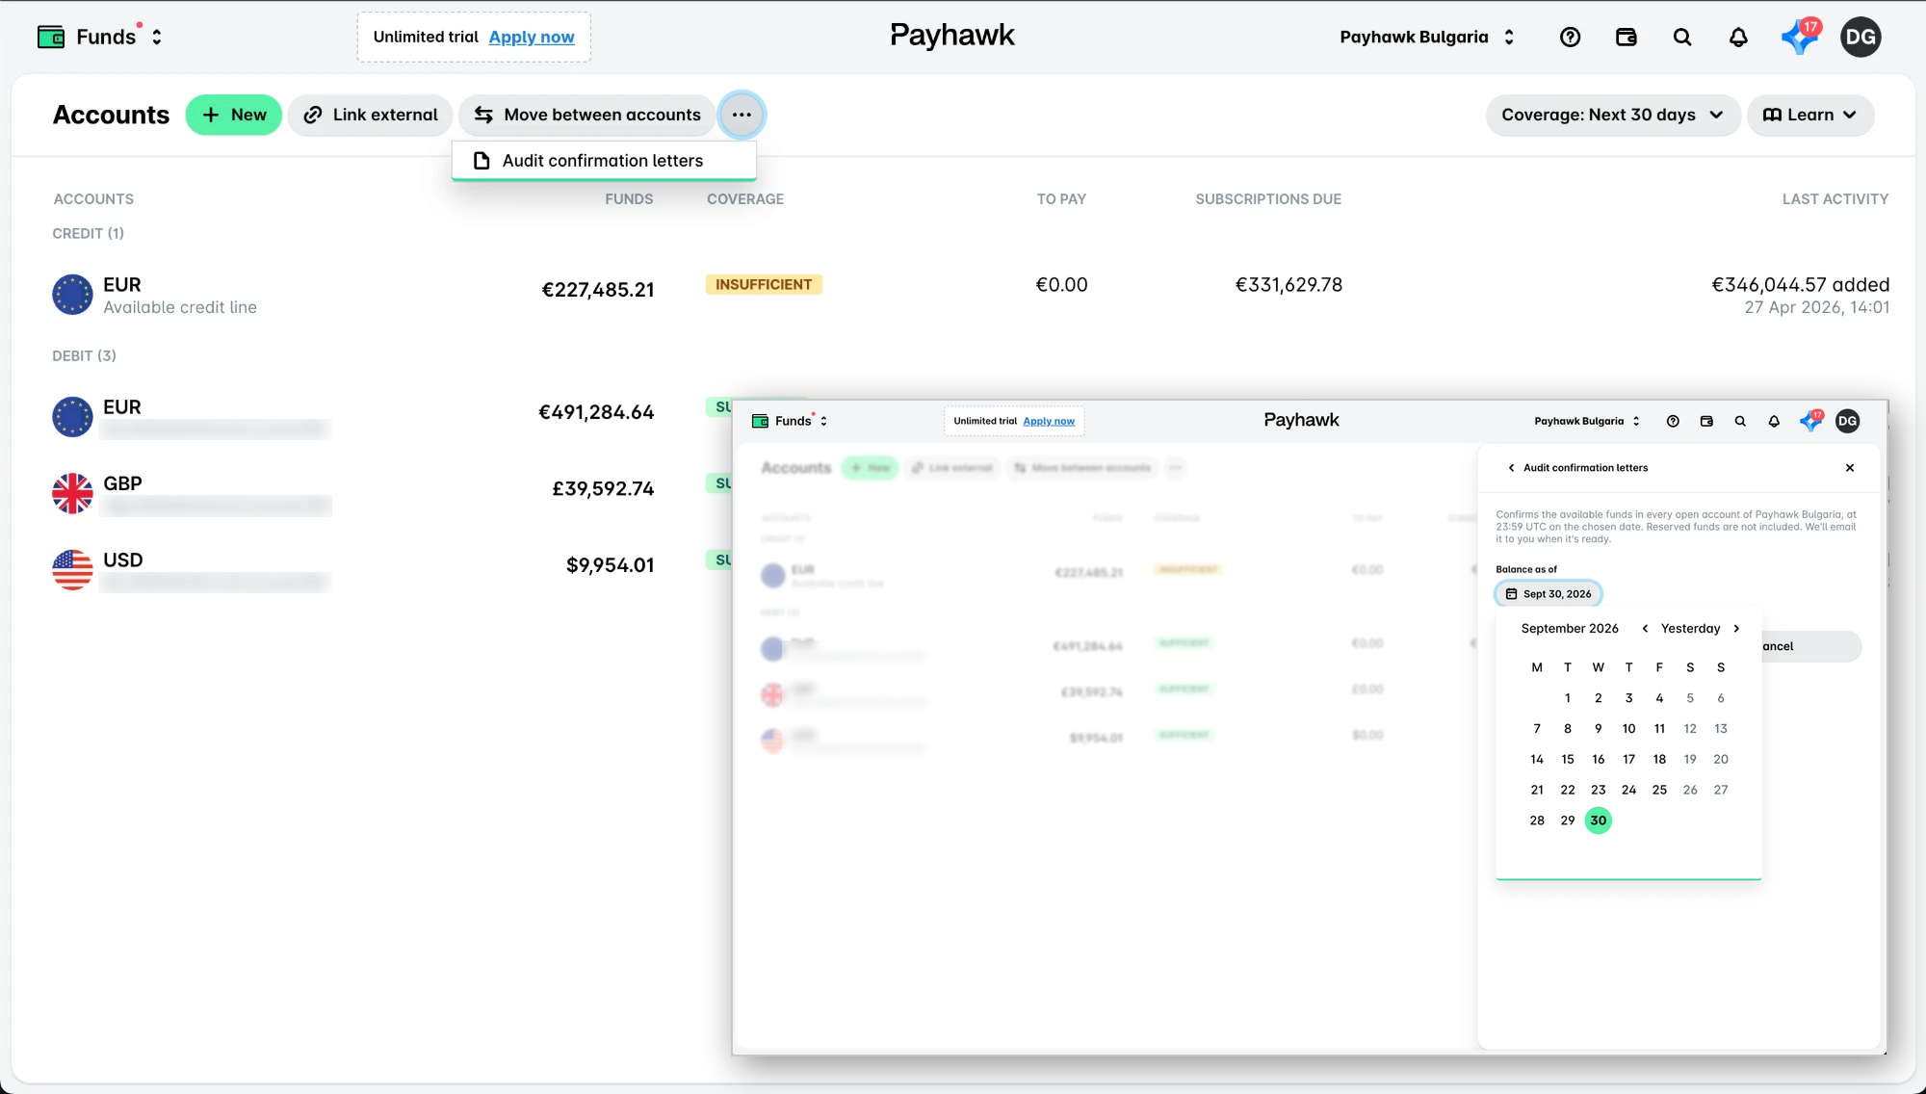The image size is (1926, 1094).
Task: Click €346,044.57 added last activity
Action: (x=1800, y=285)
